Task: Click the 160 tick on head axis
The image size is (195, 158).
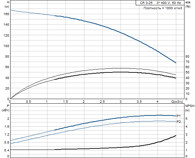Action: coord(6,14)
